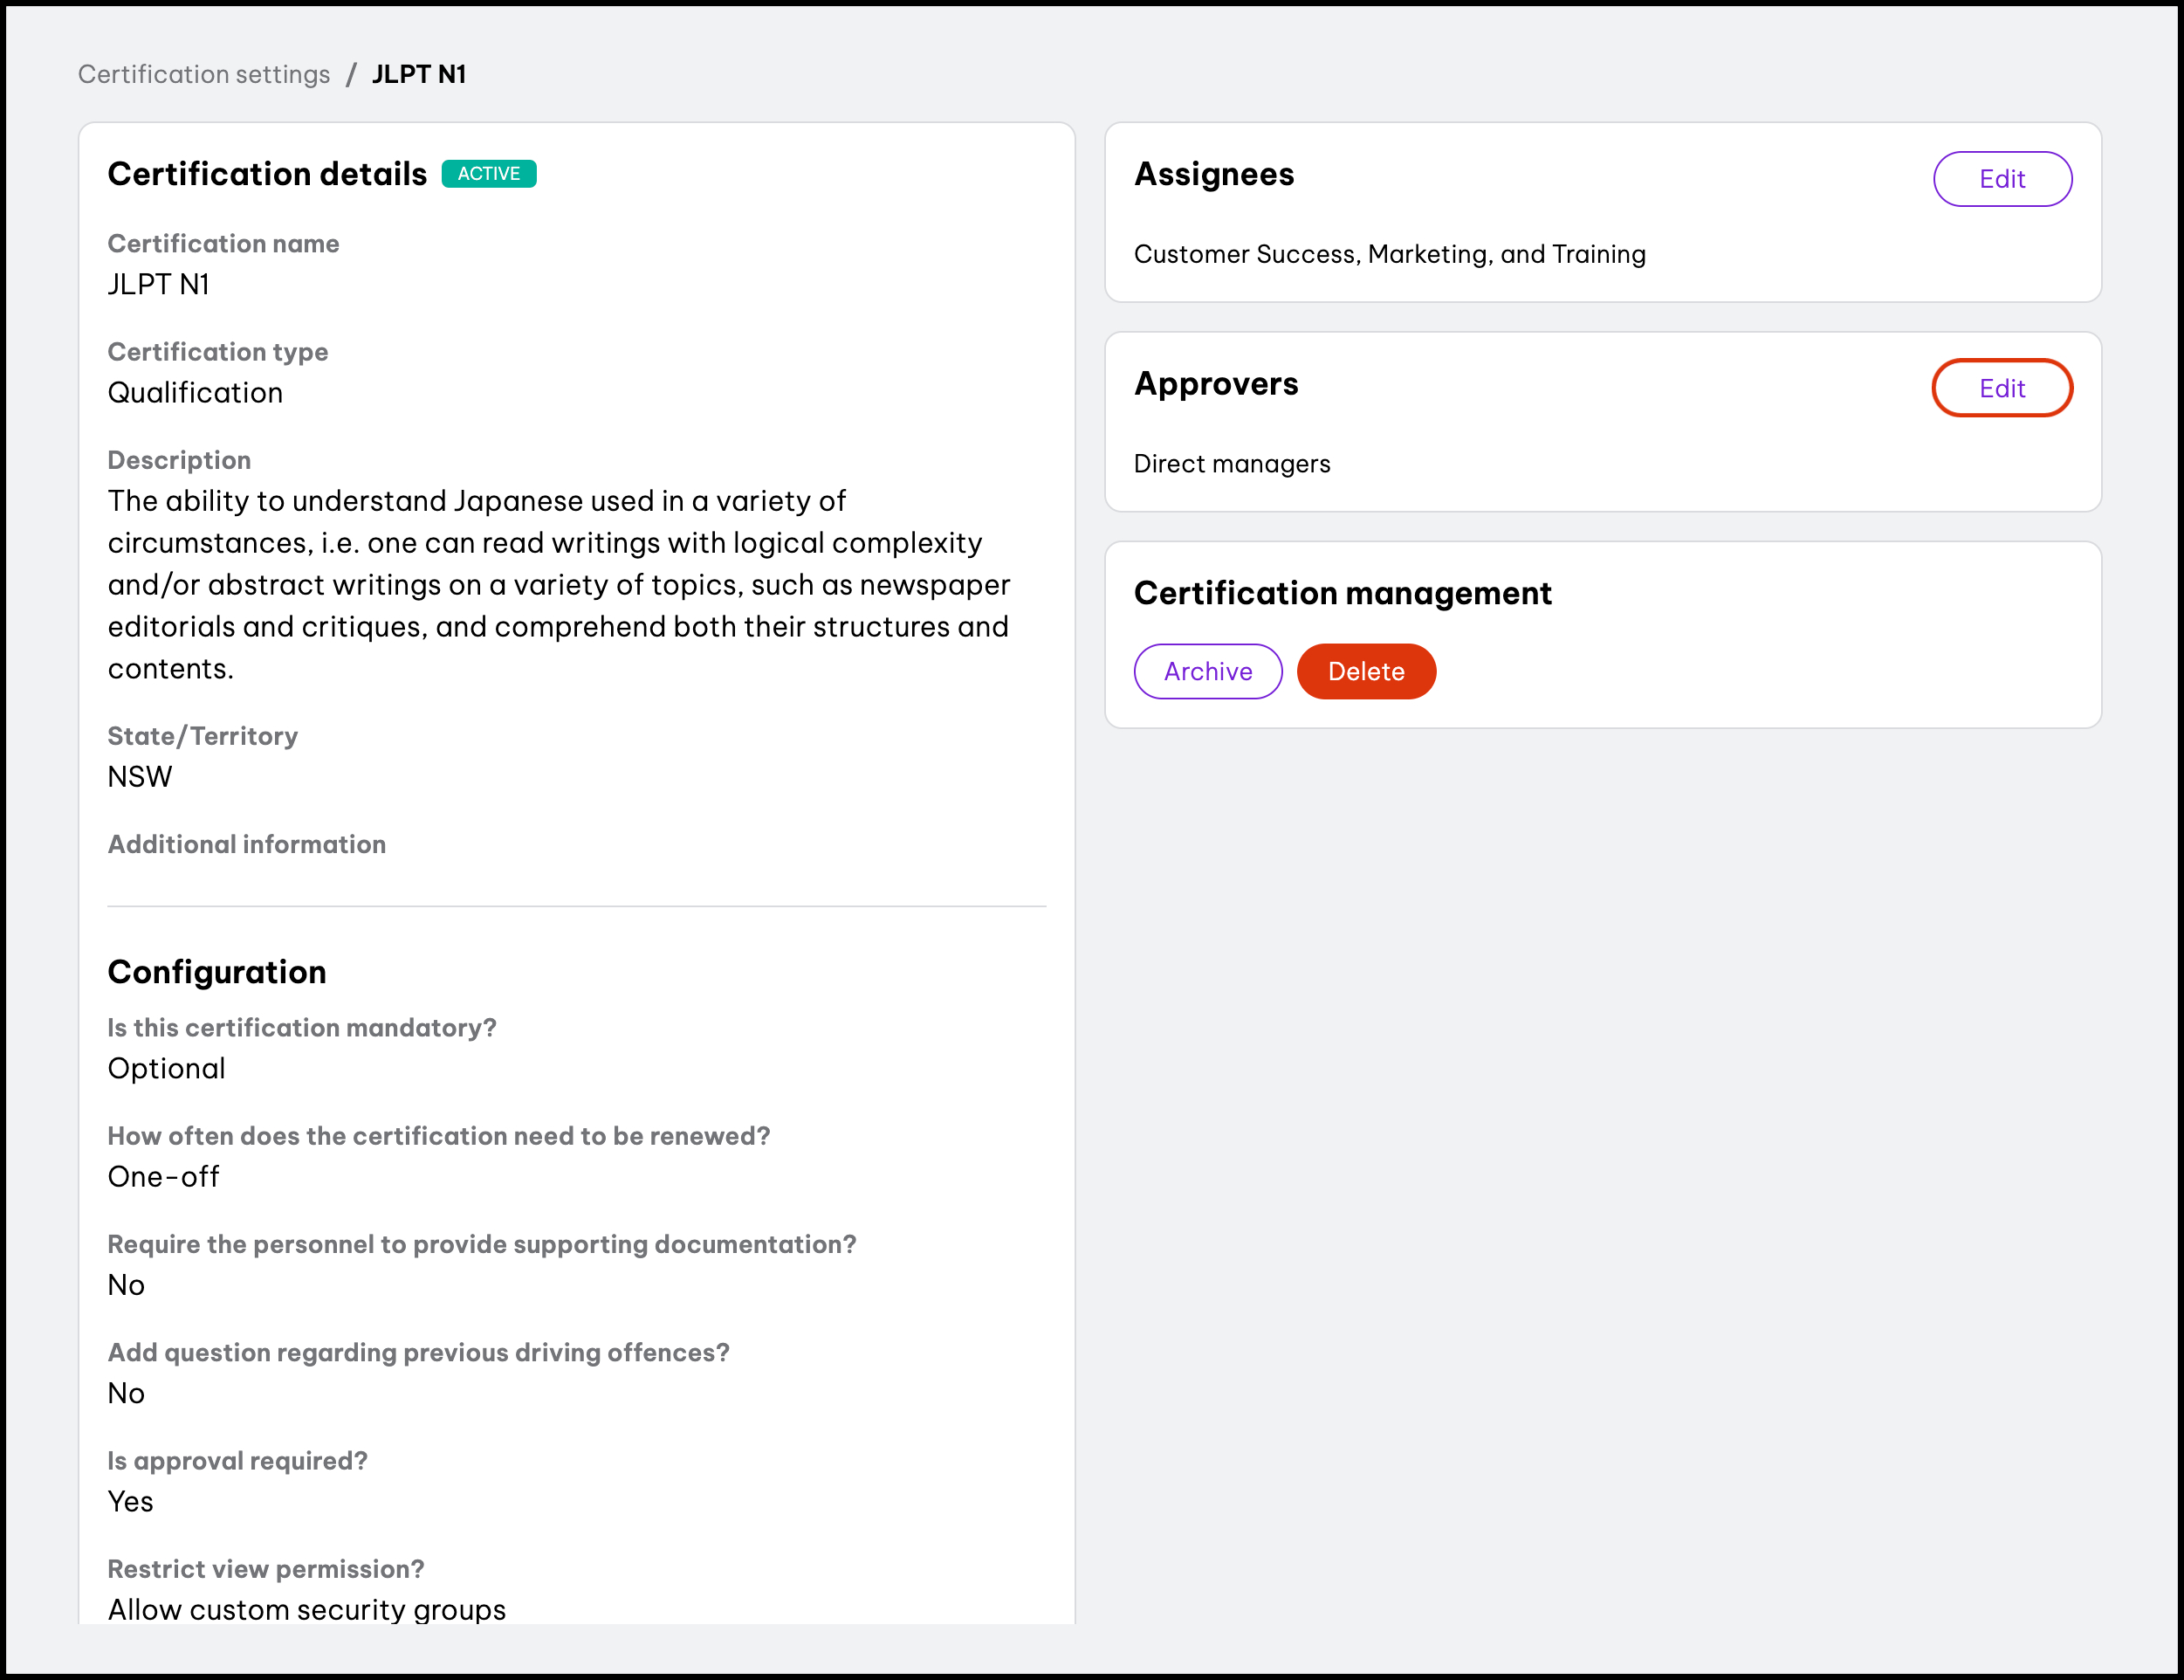The image size is (2184, 1680).
Task: Click the Approvers heading
Action: 1217,384
